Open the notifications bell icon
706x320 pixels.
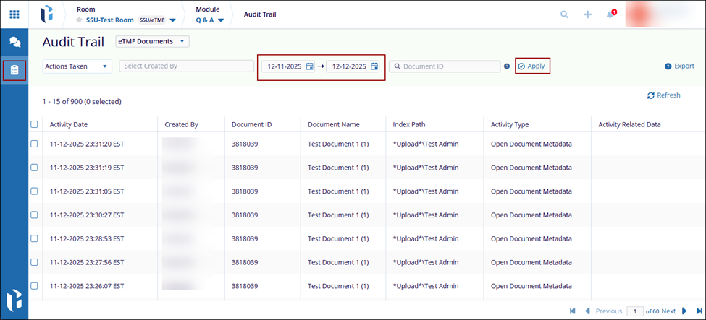[x=610, y=14]
